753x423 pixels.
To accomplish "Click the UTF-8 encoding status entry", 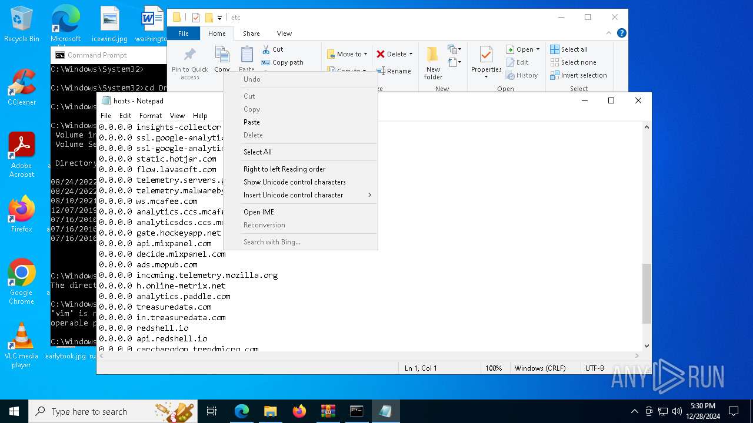I will pyautogui.click(x=595, y=368).
